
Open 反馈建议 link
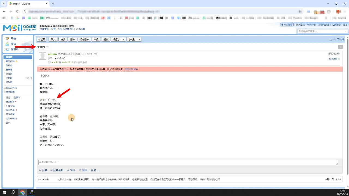tap(300, 24)
